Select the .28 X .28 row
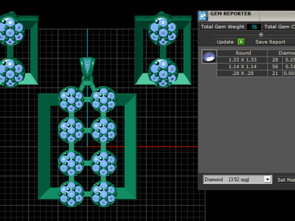This screenshot has width=295, height=221. 256,73
